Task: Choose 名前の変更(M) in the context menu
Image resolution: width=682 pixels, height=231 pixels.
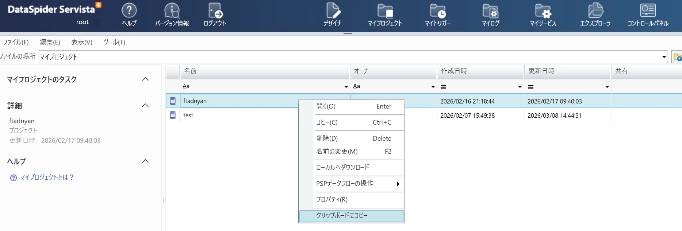Action: point(352,152)
